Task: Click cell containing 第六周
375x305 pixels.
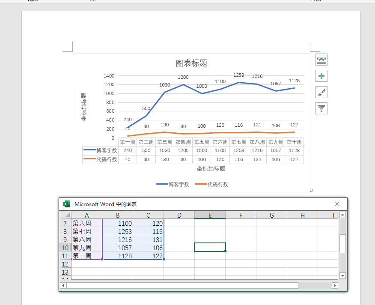Action: tap(86, 223)
